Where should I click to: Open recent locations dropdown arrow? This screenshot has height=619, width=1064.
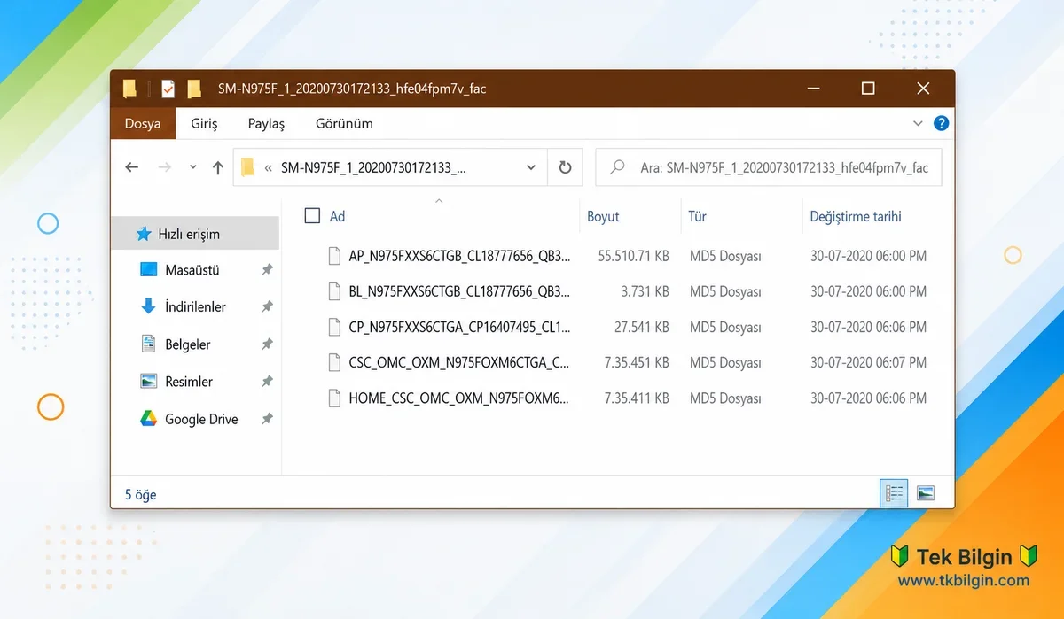[193, 167]
